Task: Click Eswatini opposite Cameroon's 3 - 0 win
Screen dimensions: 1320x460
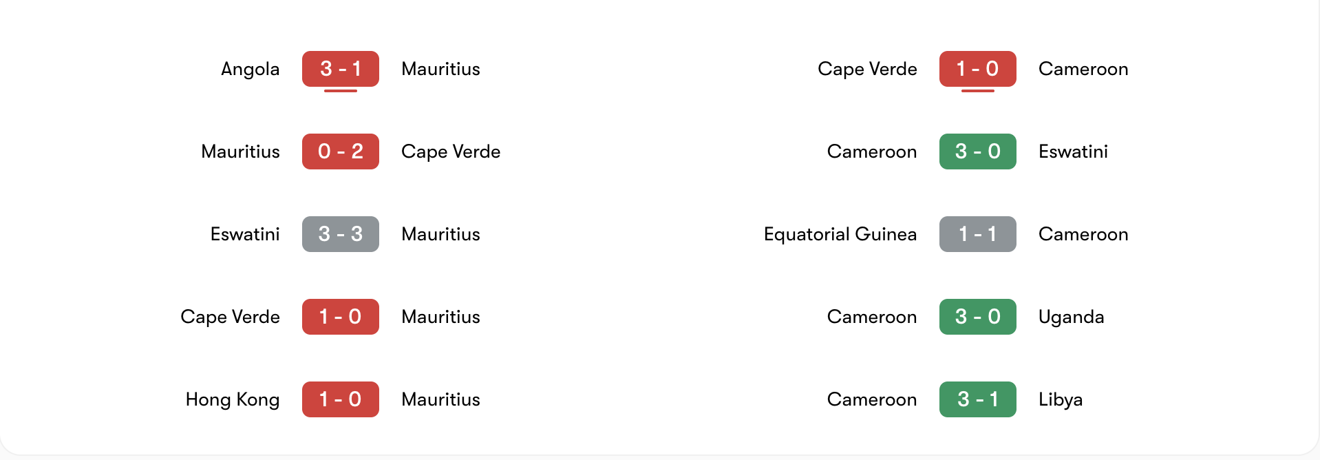Action: [x=1073, y=152]
